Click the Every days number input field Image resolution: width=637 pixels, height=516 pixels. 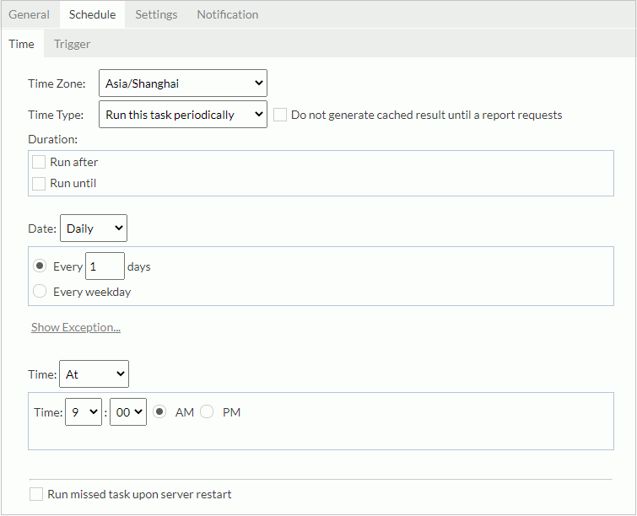point(105,266)
